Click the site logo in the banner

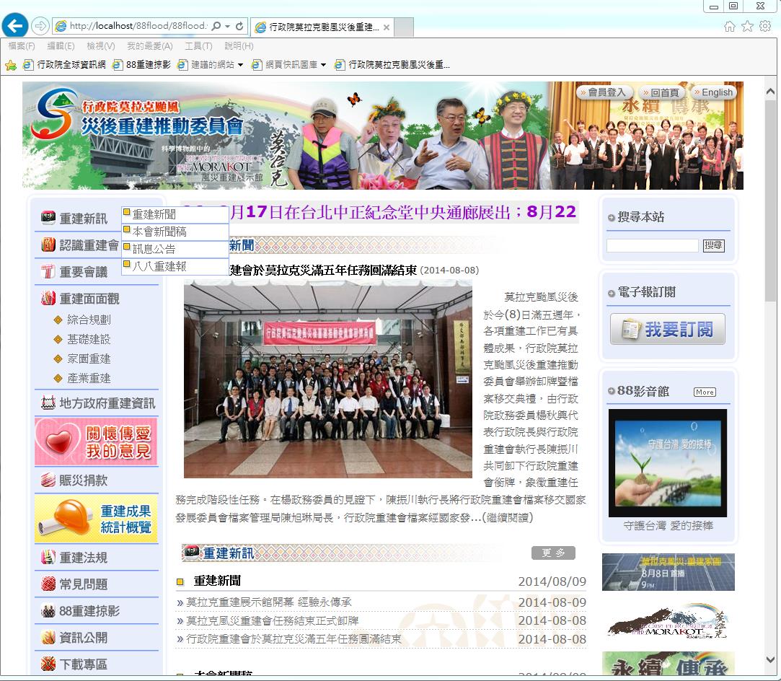pos(54,115)
